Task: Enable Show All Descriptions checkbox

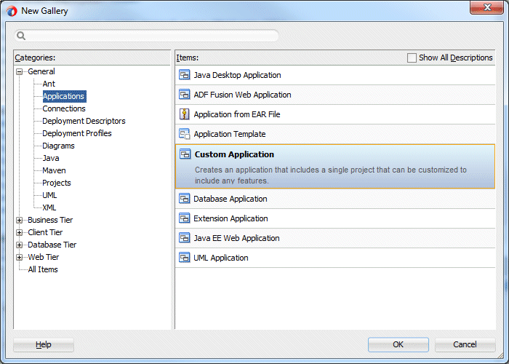Action: 412,58
